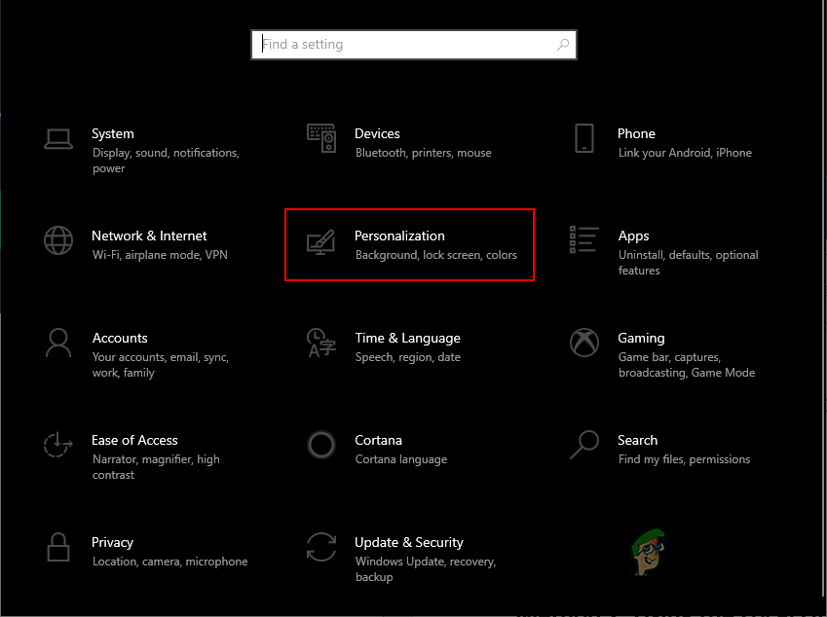Image resolution: width=827 pixels, height=617 pixels.
Task: Select the Phone icon to link your Android
Action: [x=584, y=139]
